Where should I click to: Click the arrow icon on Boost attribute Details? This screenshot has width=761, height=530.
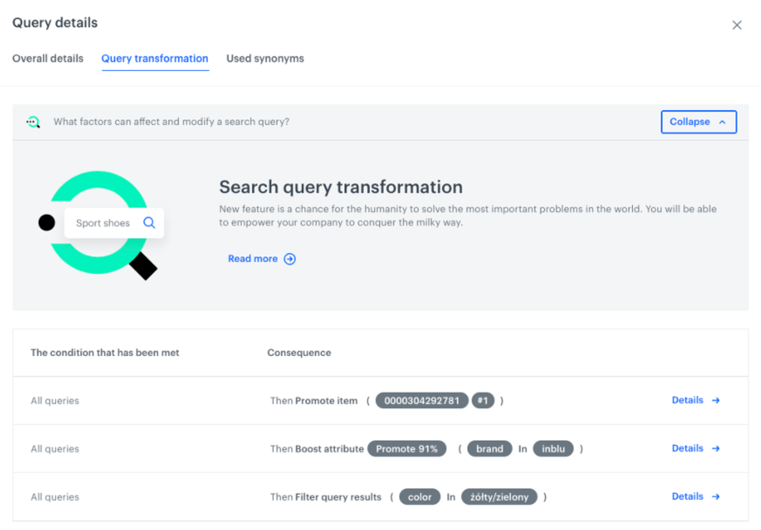[715, 448]
